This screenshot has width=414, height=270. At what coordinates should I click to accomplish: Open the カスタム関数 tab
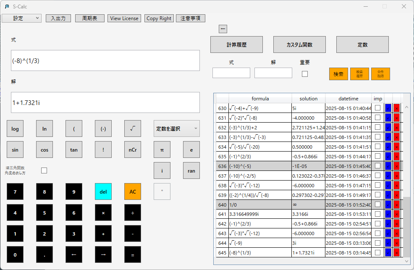click(299, 45)
